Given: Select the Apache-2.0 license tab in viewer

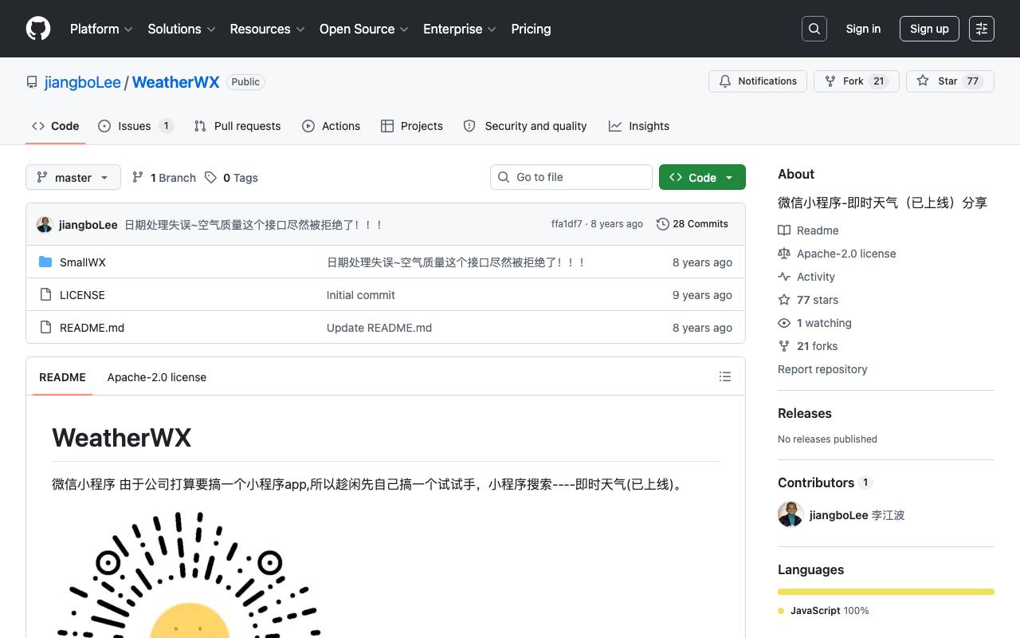Looking at the screenshot, I should tap(157, 377).
